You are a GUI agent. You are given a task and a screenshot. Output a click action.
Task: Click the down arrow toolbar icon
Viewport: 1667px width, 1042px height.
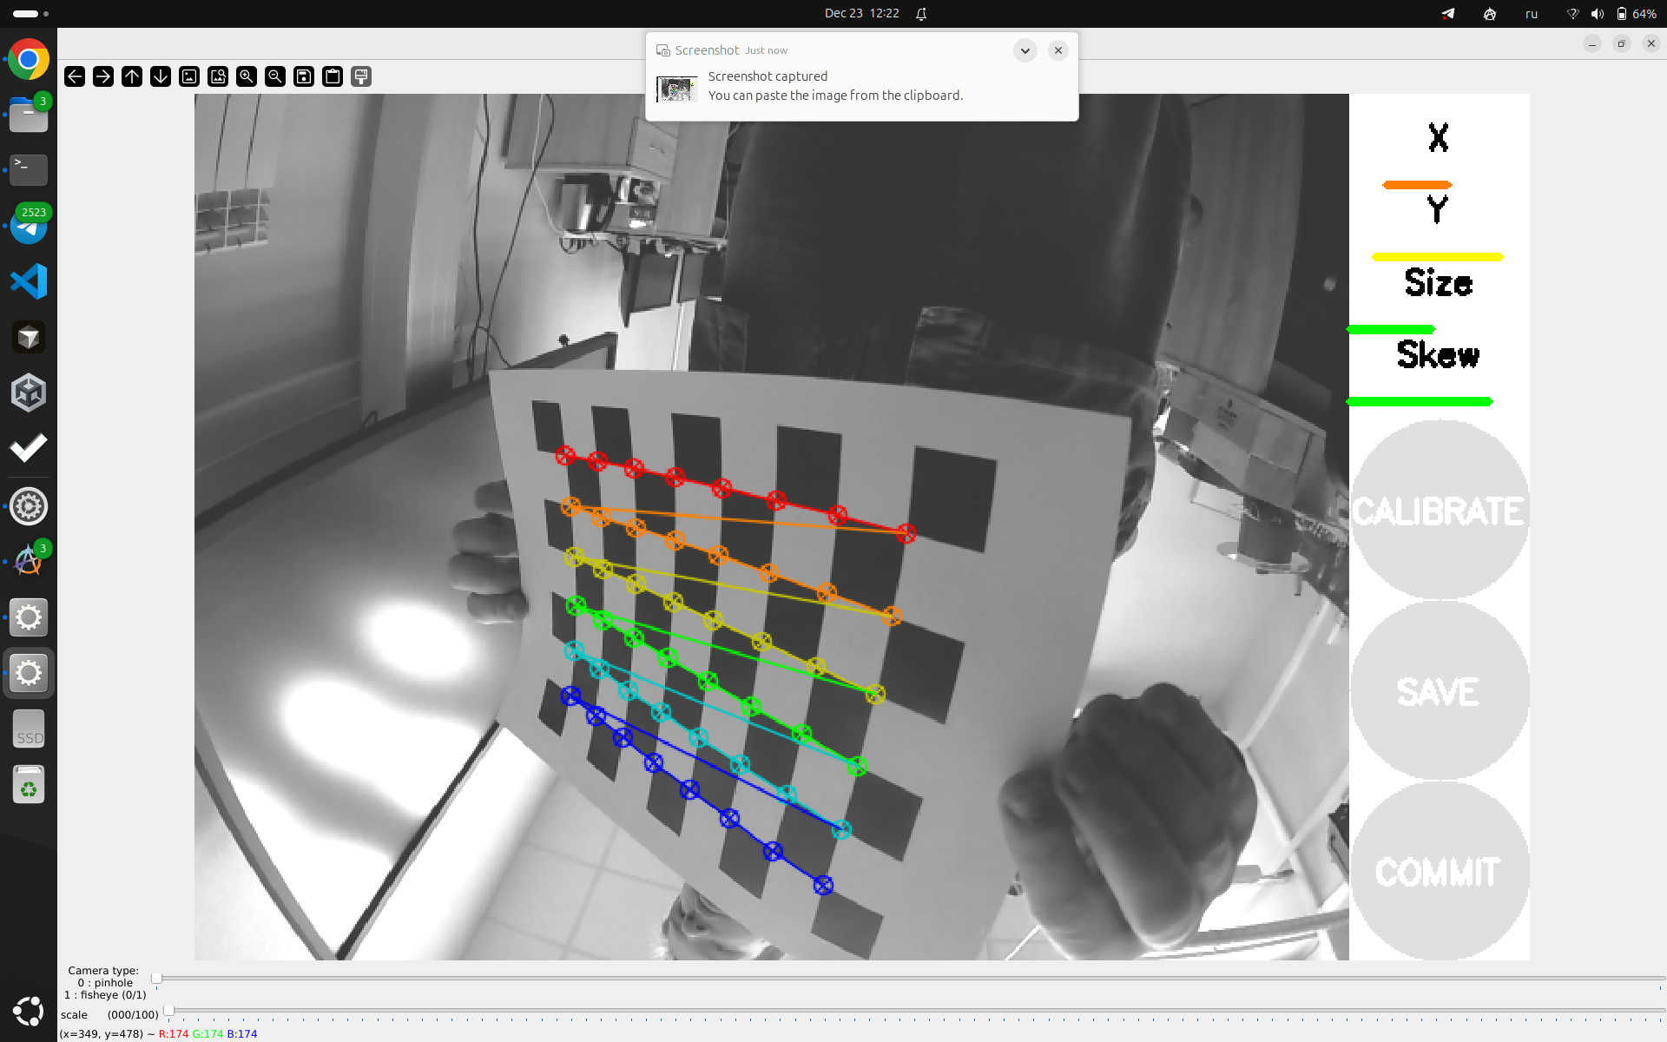click(160, 76)
